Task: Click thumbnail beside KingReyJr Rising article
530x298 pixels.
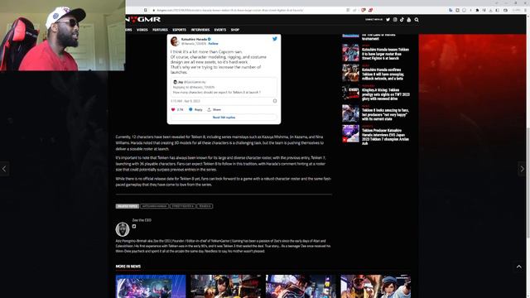Action: [350, 93]
